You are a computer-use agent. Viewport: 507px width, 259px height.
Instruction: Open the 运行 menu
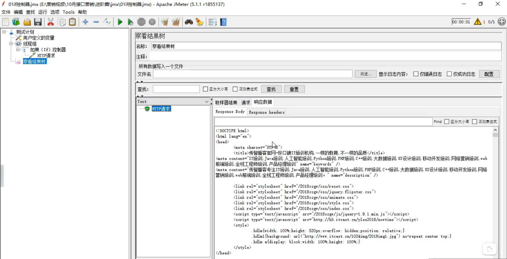pos(43,12)
